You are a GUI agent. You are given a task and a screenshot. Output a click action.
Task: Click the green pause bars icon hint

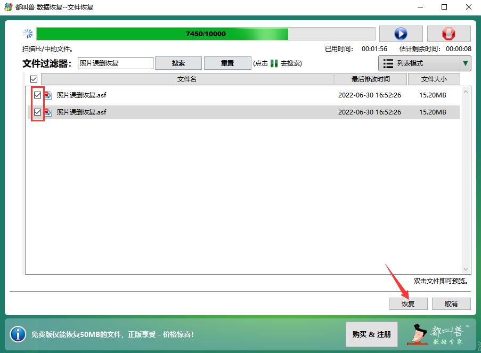point(274,63)
